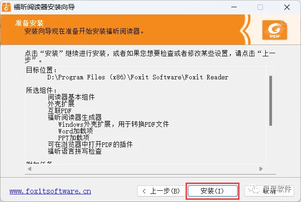
Task: Cancel setup with the 取消 button
Action: 269,191
